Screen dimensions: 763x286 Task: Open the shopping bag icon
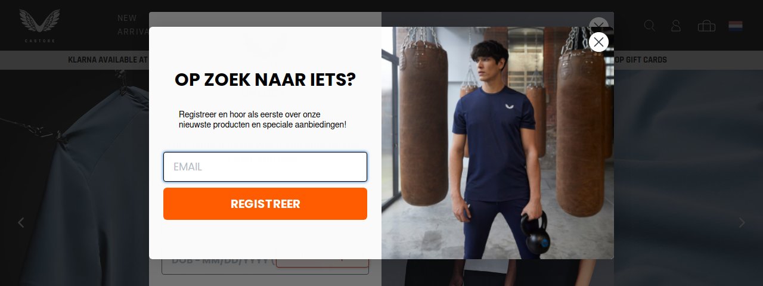(706, 26)
